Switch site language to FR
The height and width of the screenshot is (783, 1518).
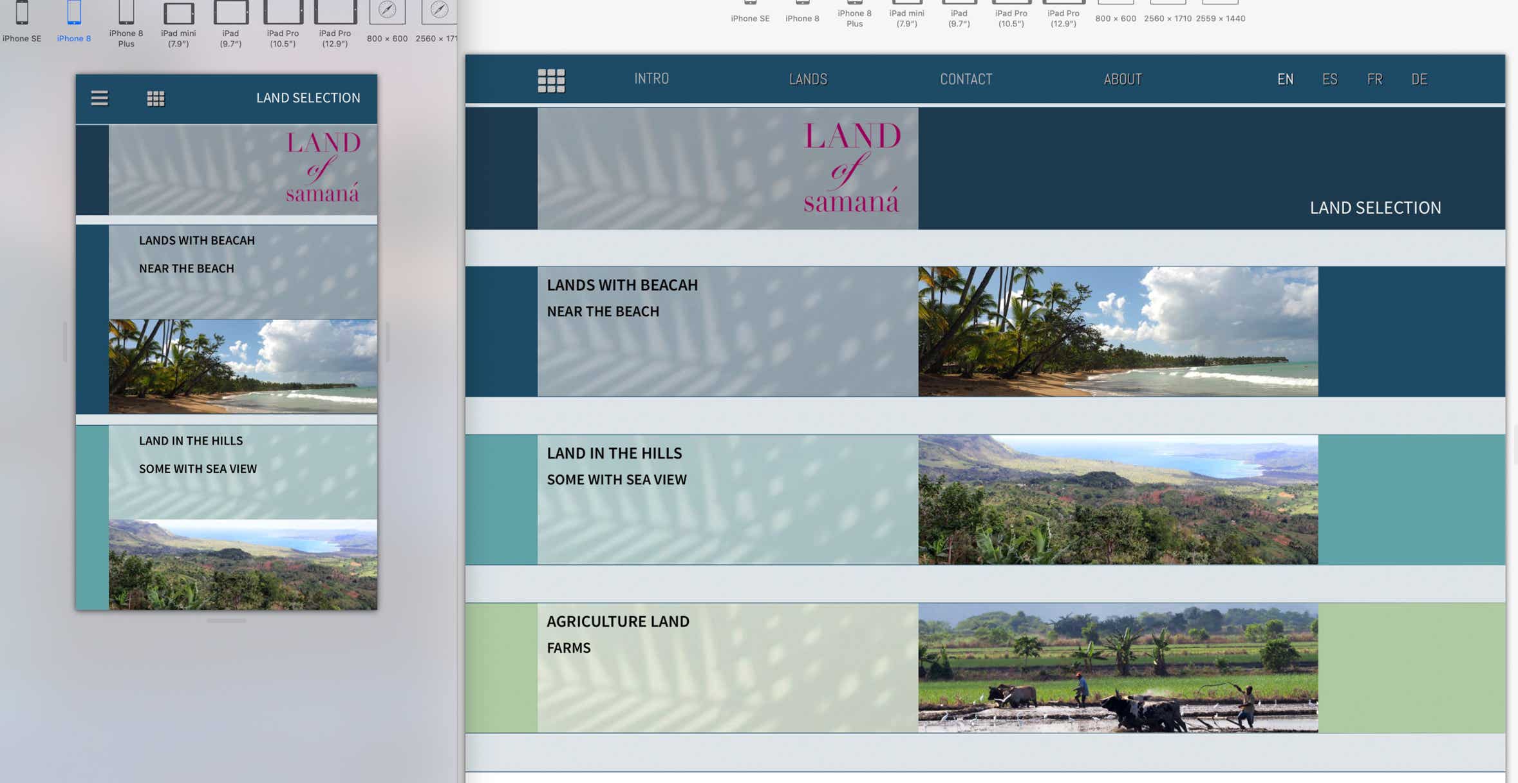point(1374,79)
